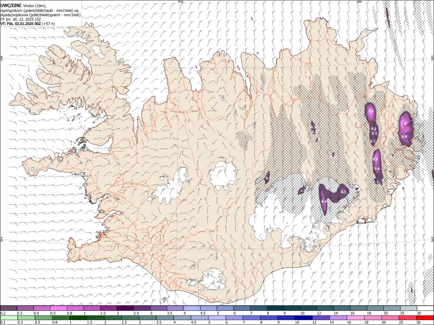This screenshot has height=325, width=434.
Task: Pick the orchid swatch between 0.4 and 0.5, purple scale
Action: (42, 308)
